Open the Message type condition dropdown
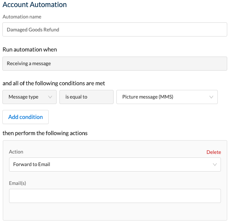The height and width of the screenshot is (223, 230). [x=29, y=97]
